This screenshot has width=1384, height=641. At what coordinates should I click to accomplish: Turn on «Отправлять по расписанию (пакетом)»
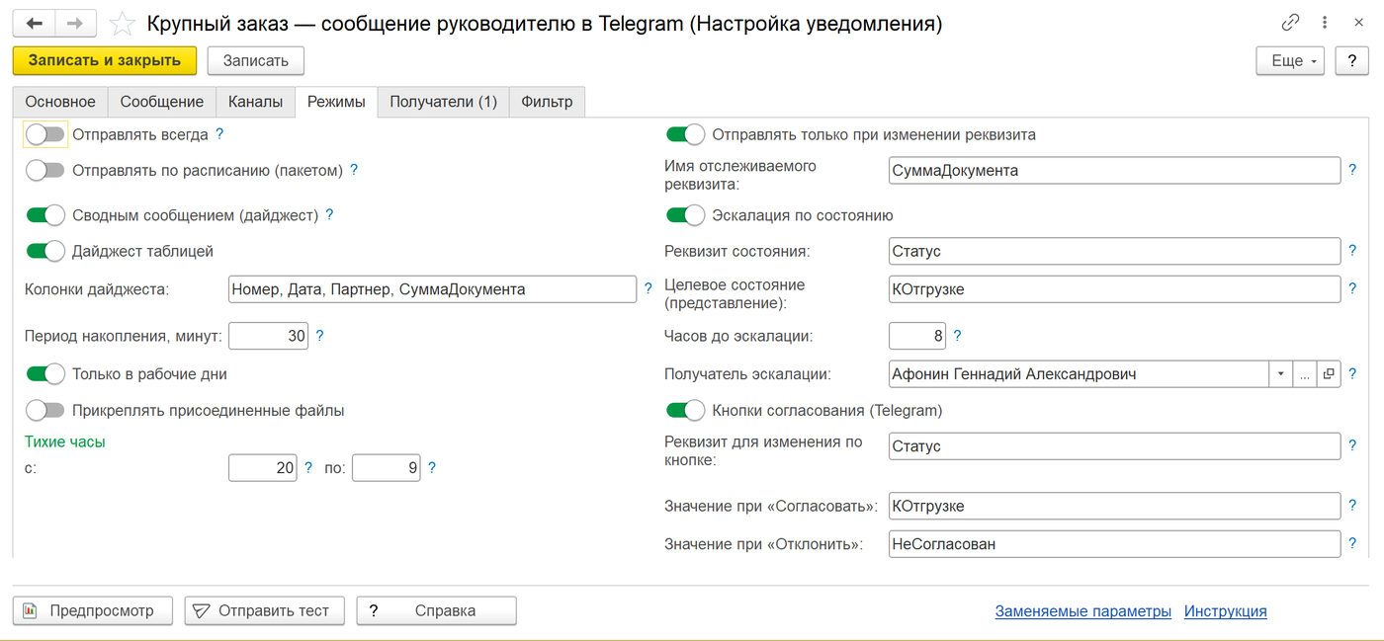point(45,170)
